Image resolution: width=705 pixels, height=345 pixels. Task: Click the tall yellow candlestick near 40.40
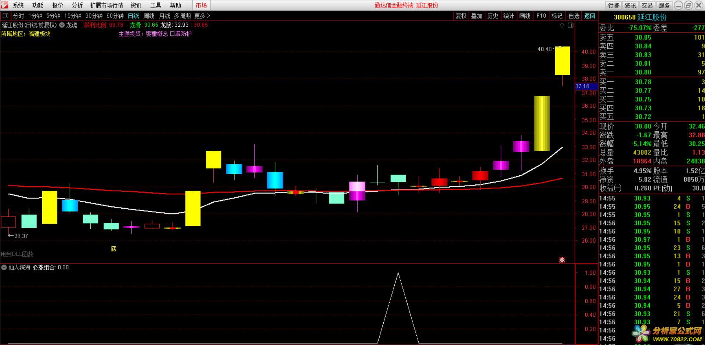562,60
